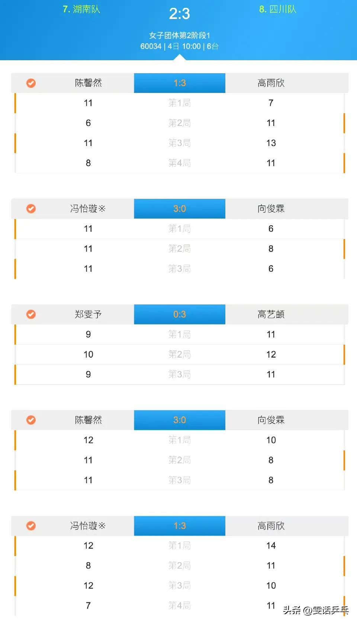Click checkmark icon beside 冯怡璇 vs 向俊霖 match
The width and height of the screenshot is (357, 623).
[x=31, y=209]
